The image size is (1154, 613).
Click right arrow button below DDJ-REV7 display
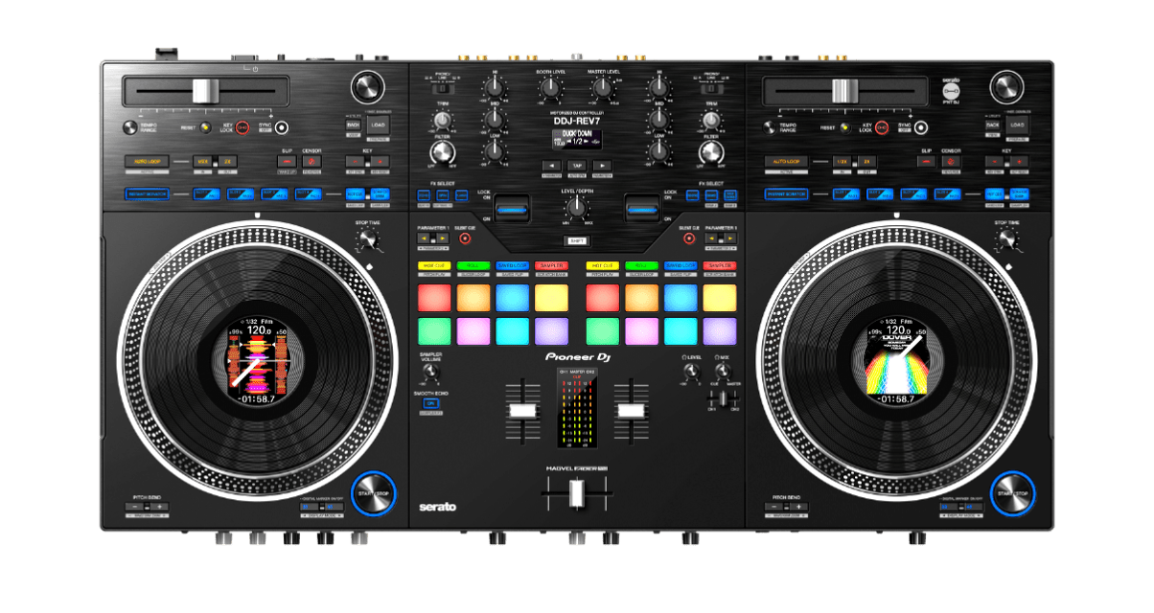pos(602,166)
